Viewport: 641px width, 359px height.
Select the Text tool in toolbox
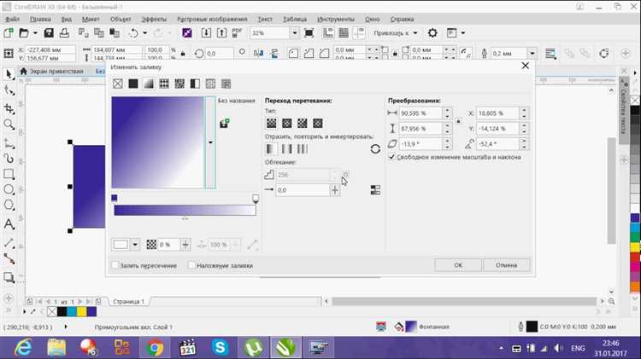pos(9,224)
